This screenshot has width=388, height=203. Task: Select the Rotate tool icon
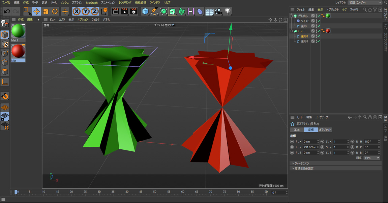(x=55, y=11)
